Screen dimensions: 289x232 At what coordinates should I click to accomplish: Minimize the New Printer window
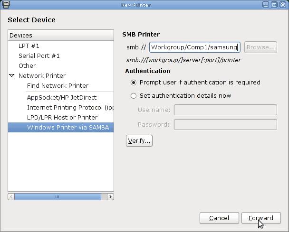tap(266, 5)
